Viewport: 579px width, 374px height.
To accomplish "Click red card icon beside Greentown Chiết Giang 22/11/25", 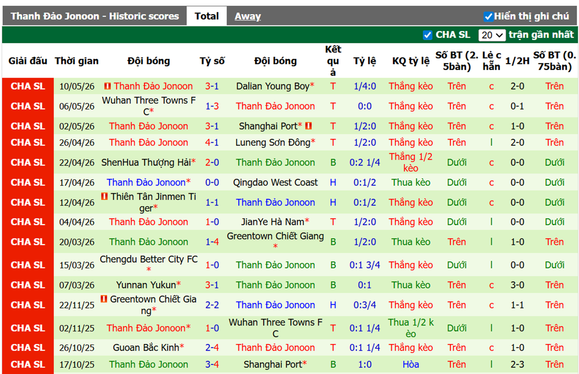I will click(x=104, y=299).
